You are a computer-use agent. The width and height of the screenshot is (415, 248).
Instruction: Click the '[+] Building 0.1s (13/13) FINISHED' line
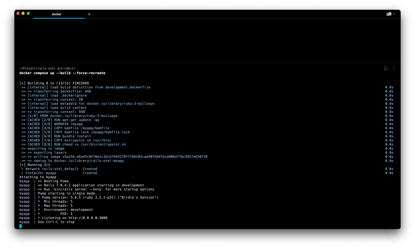54,83
